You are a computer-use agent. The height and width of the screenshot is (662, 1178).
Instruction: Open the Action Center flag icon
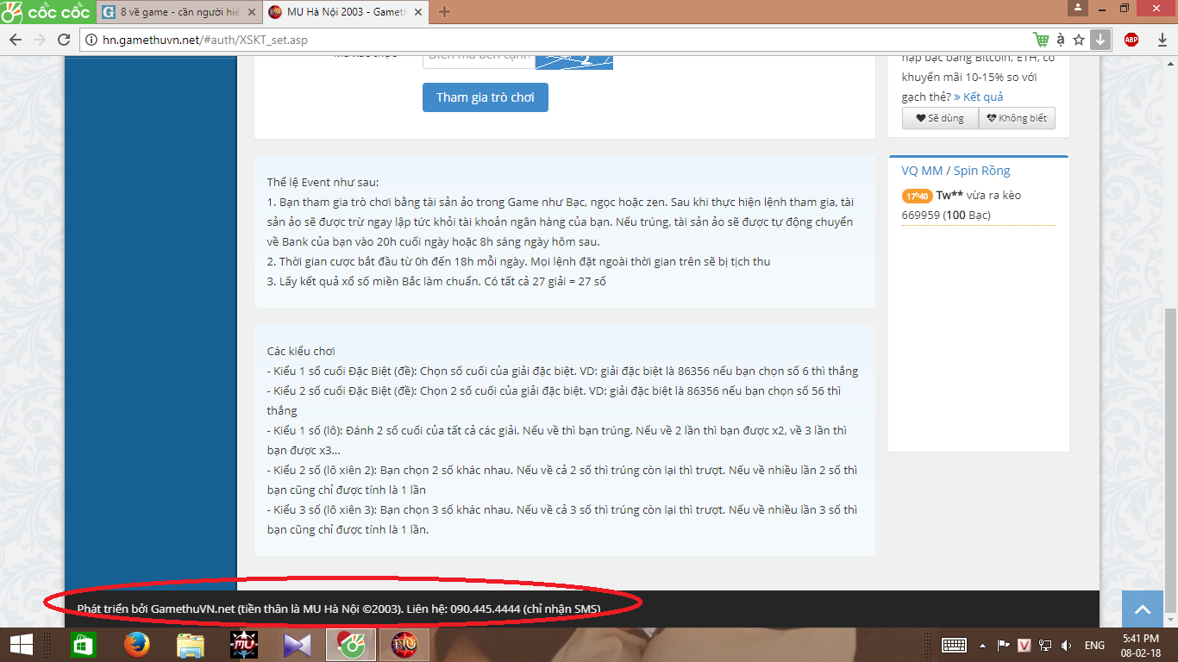click(1004, 645)
